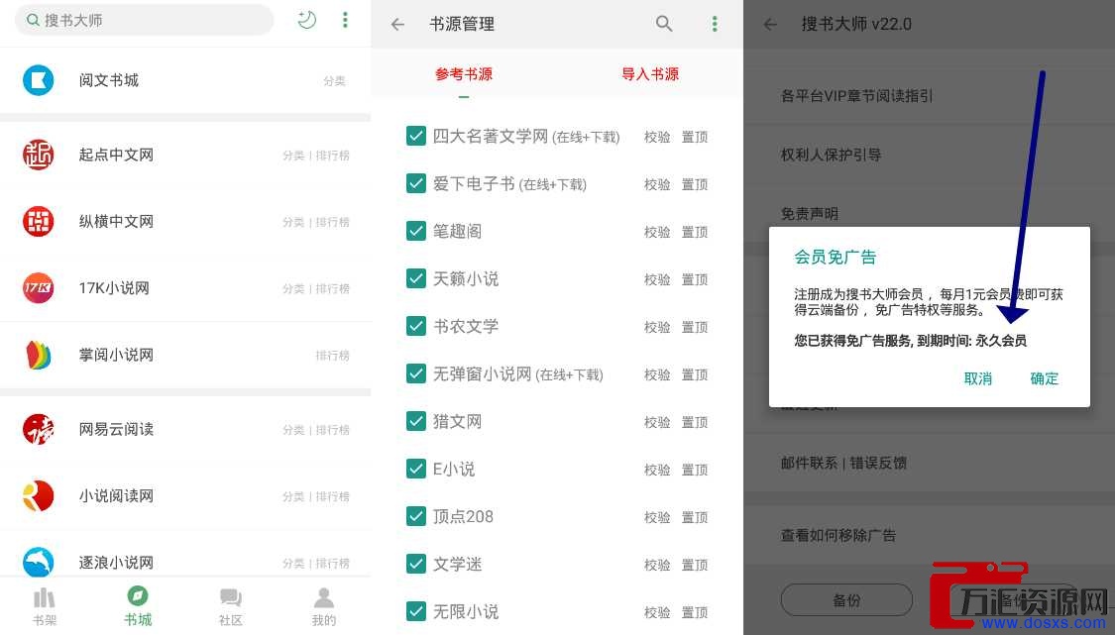Open the 网易云阅读 logo icon
Image resolution: width=1115 pixels, height=635 pixels.
pyautogui.click(x=39, y=429)
